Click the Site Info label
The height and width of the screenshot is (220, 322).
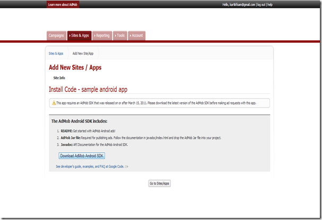coord(59,78)
